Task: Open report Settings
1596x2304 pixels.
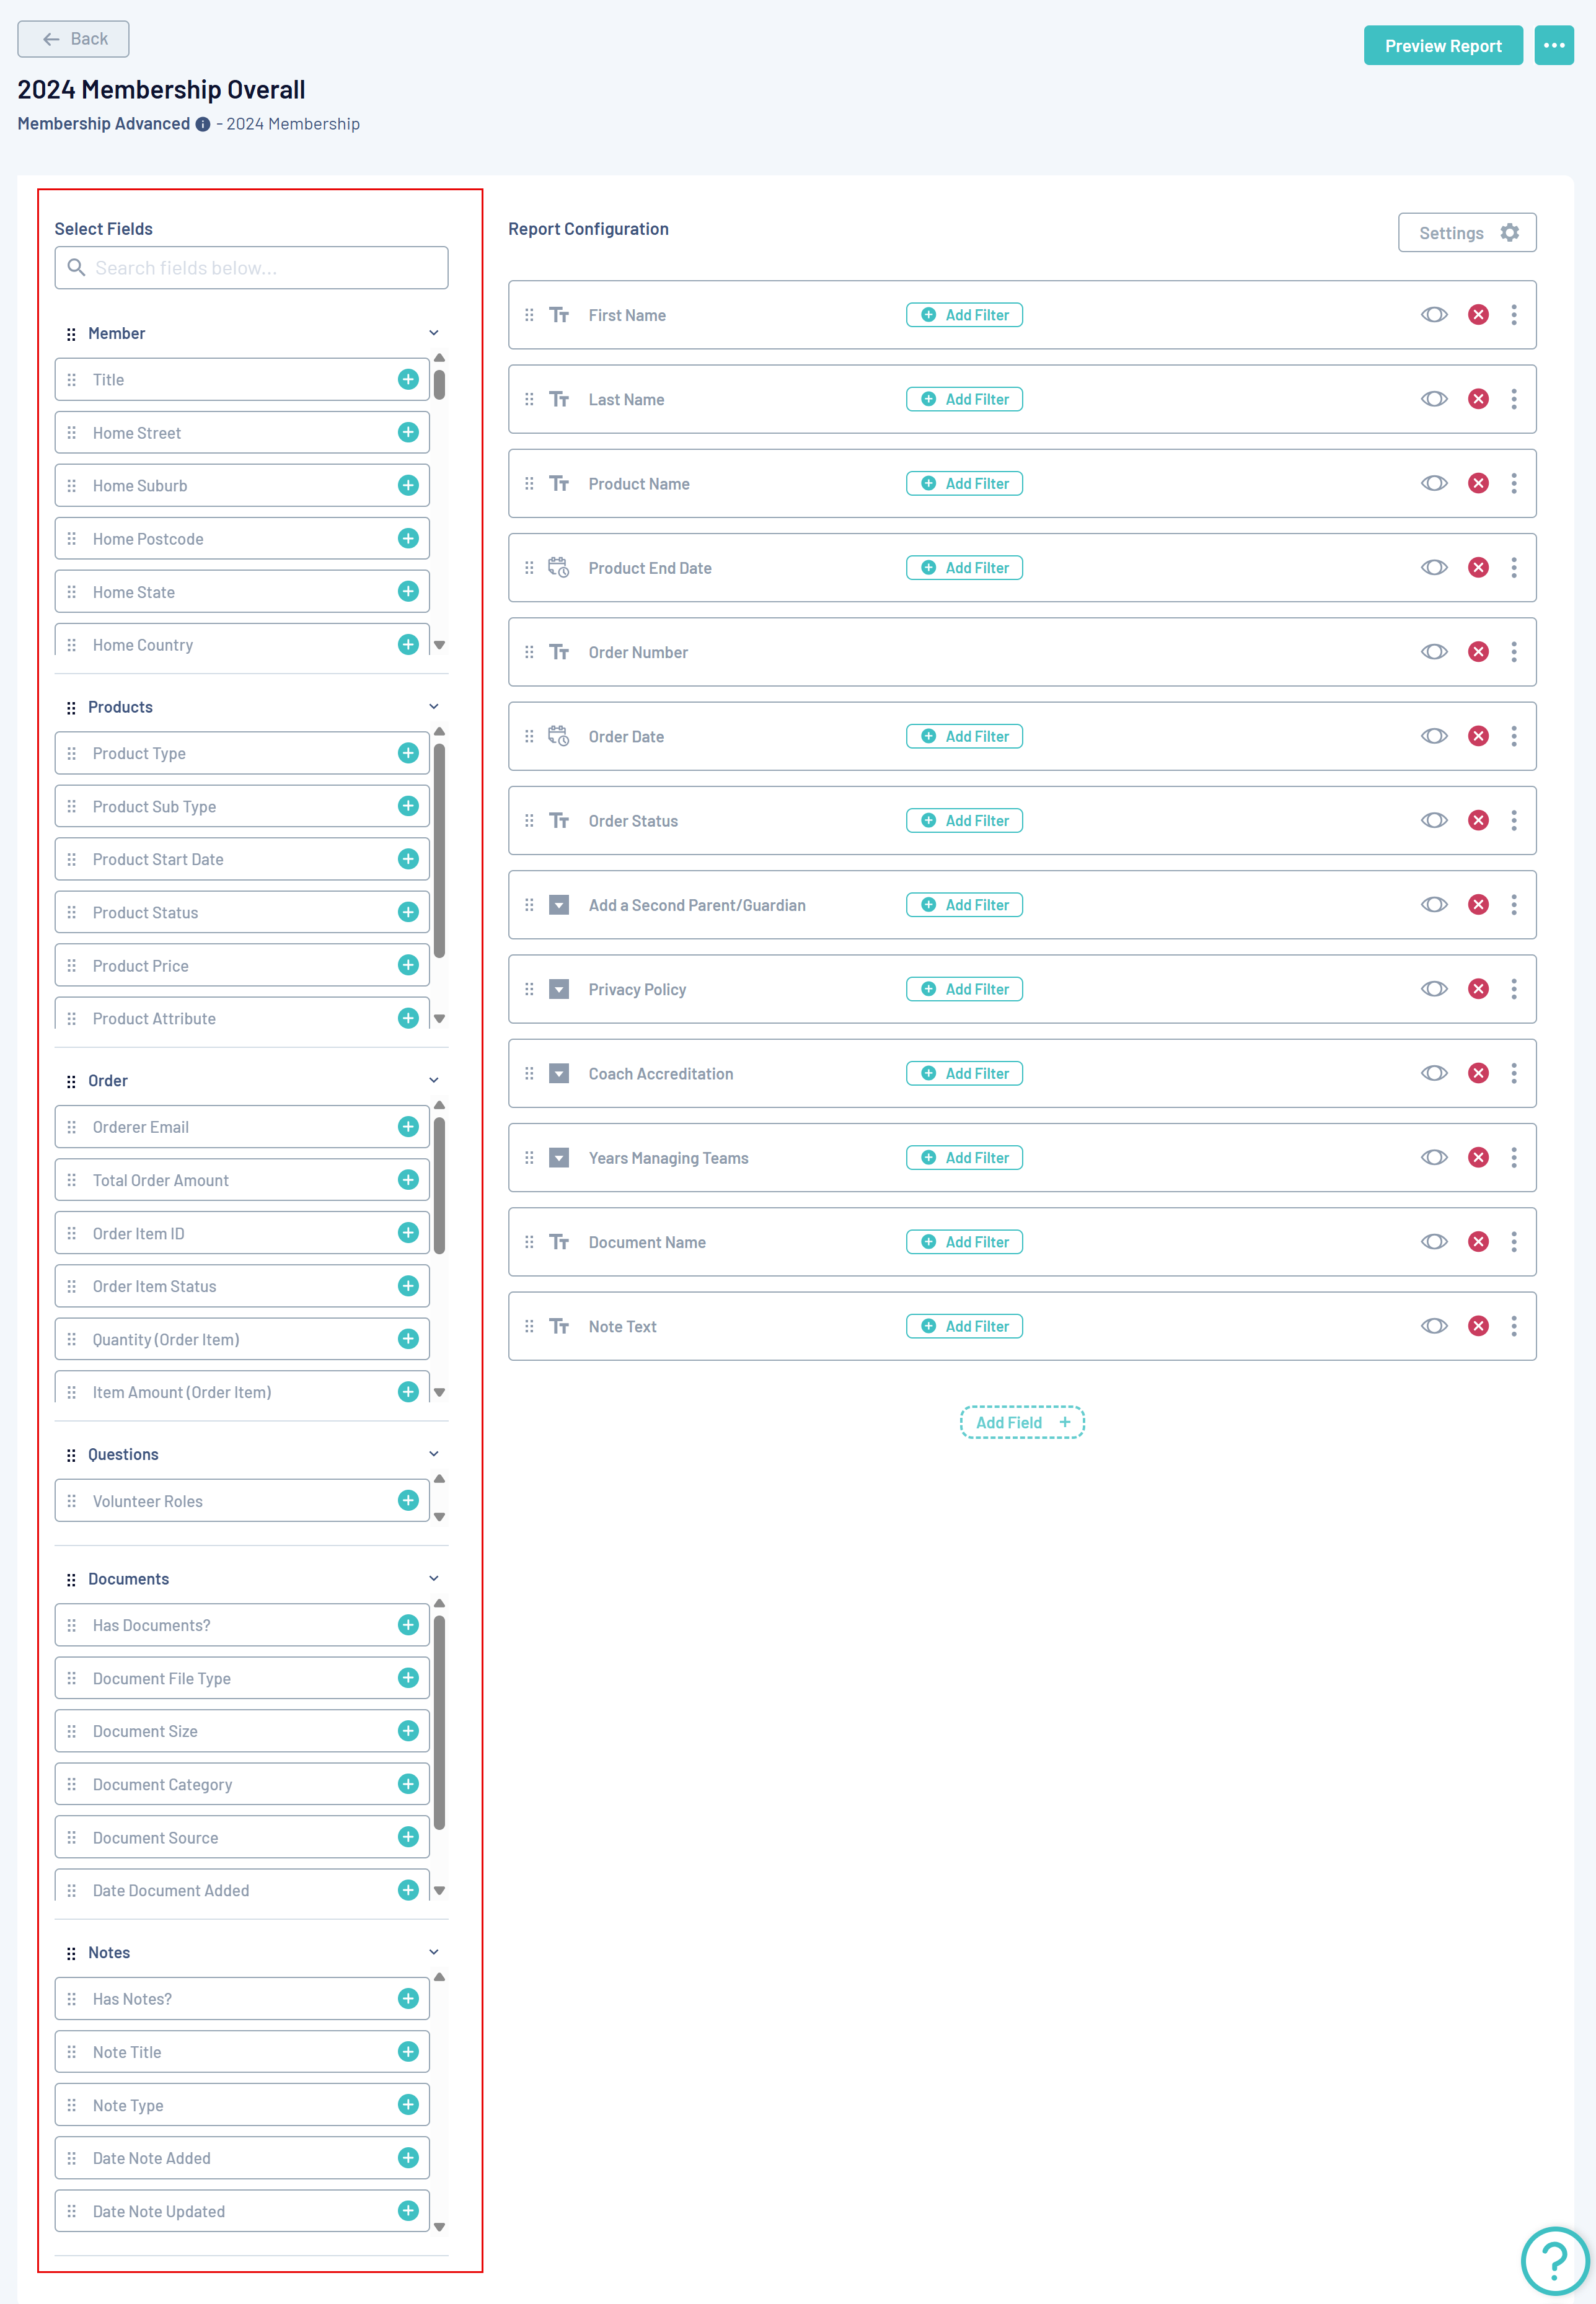Action: (1466, 233)
